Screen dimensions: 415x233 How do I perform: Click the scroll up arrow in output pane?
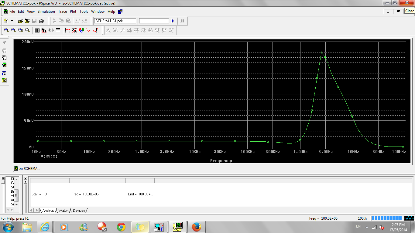(17, 179)
